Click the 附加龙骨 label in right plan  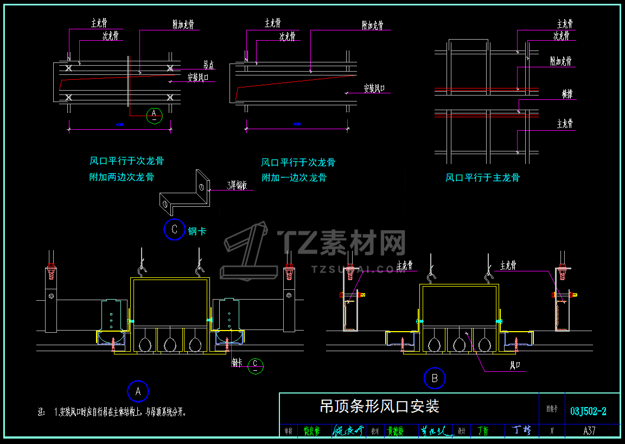[561, 61]
